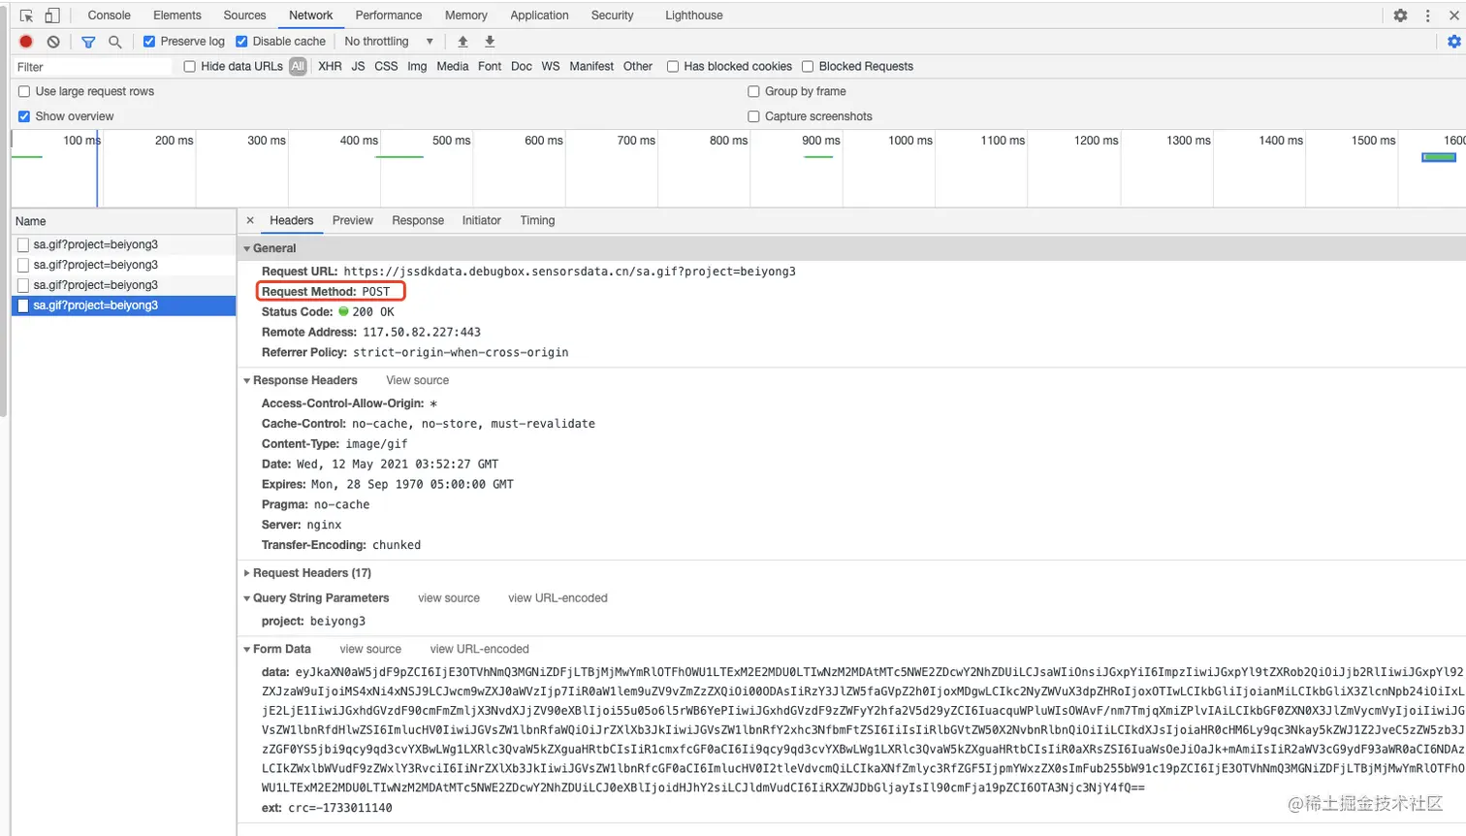
Task: Switch to the Console tab
Action: (x=109, y=16)
